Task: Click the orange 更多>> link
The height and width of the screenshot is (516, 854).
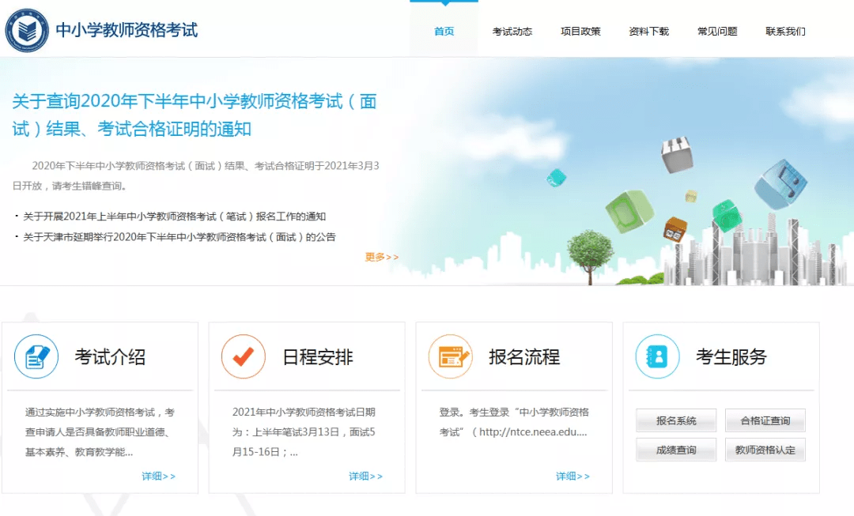Action: (382, 257)
